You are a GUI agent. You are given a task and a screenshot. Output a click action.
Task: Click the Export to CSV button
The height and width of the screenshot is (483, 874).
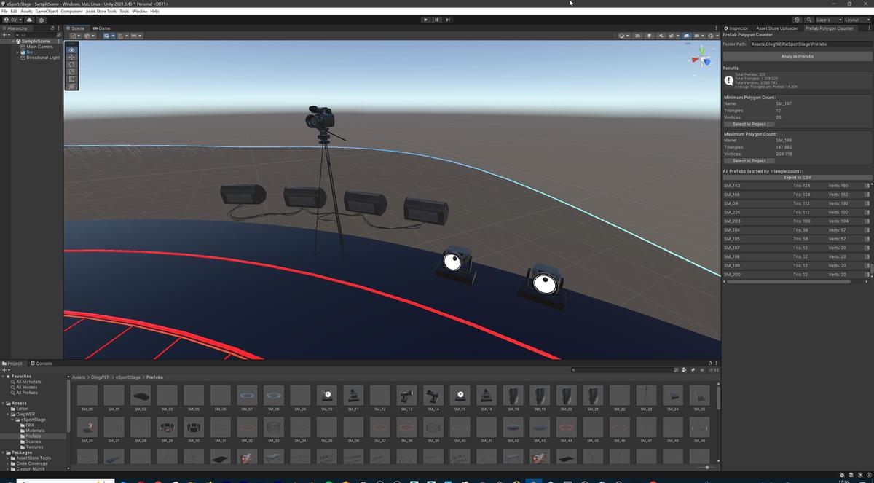click(x=797, y=178)
